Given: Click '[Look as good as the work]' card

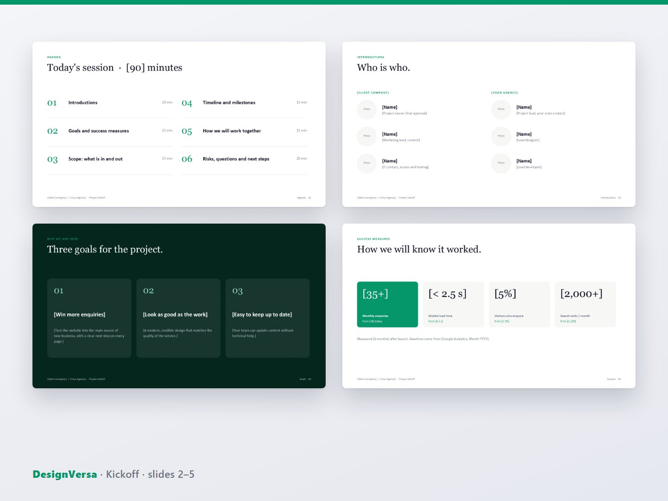Looking at the screenshot, I should 178,318.
